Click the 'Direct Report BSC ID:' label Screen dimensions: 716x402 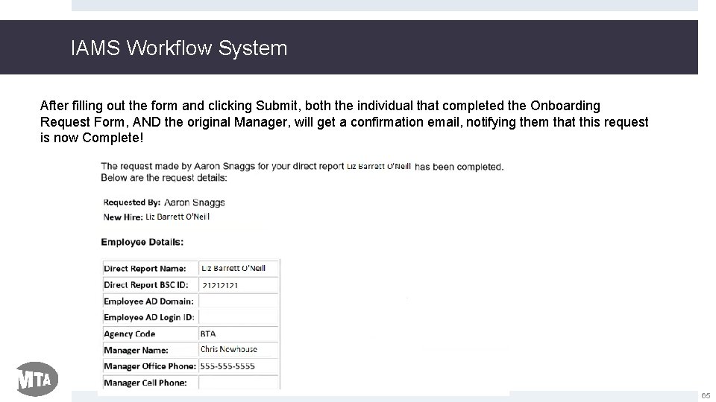coord(146,285)
